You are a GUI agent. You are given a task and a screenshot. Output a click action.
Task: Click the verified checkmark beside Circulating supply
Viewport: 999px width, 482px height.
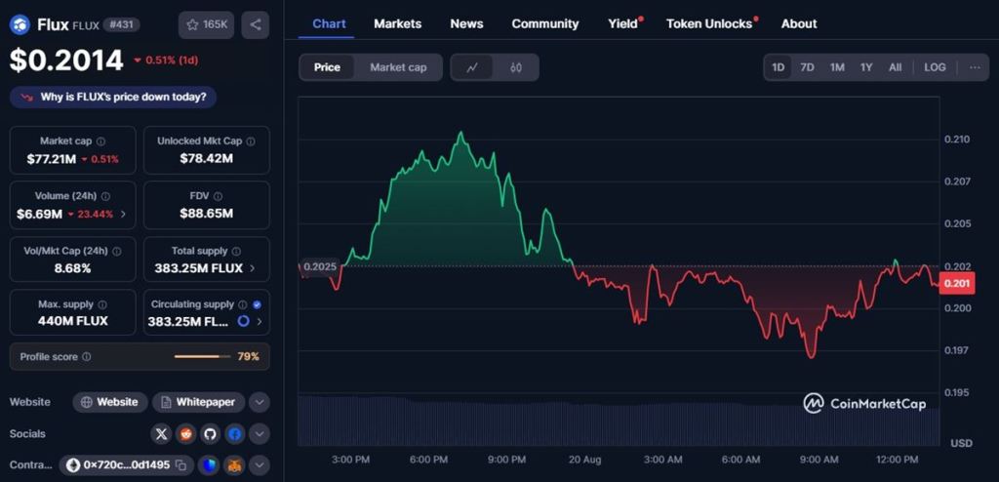(x=257, y=304)
